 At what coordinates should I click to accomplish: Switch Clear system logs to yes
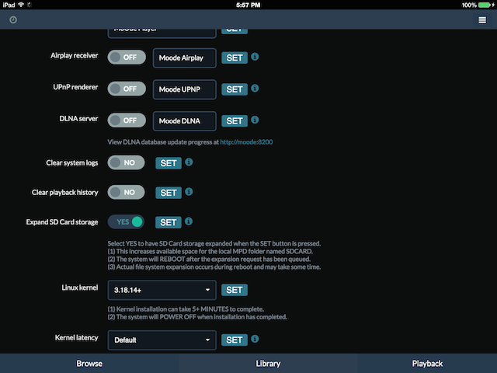point(126,162)
